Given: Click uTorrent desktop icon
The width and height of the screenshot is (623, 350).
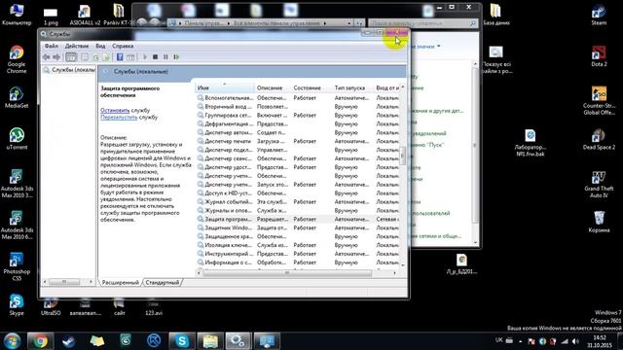Looking at the screenshot, I should click(x=17, y=139).
